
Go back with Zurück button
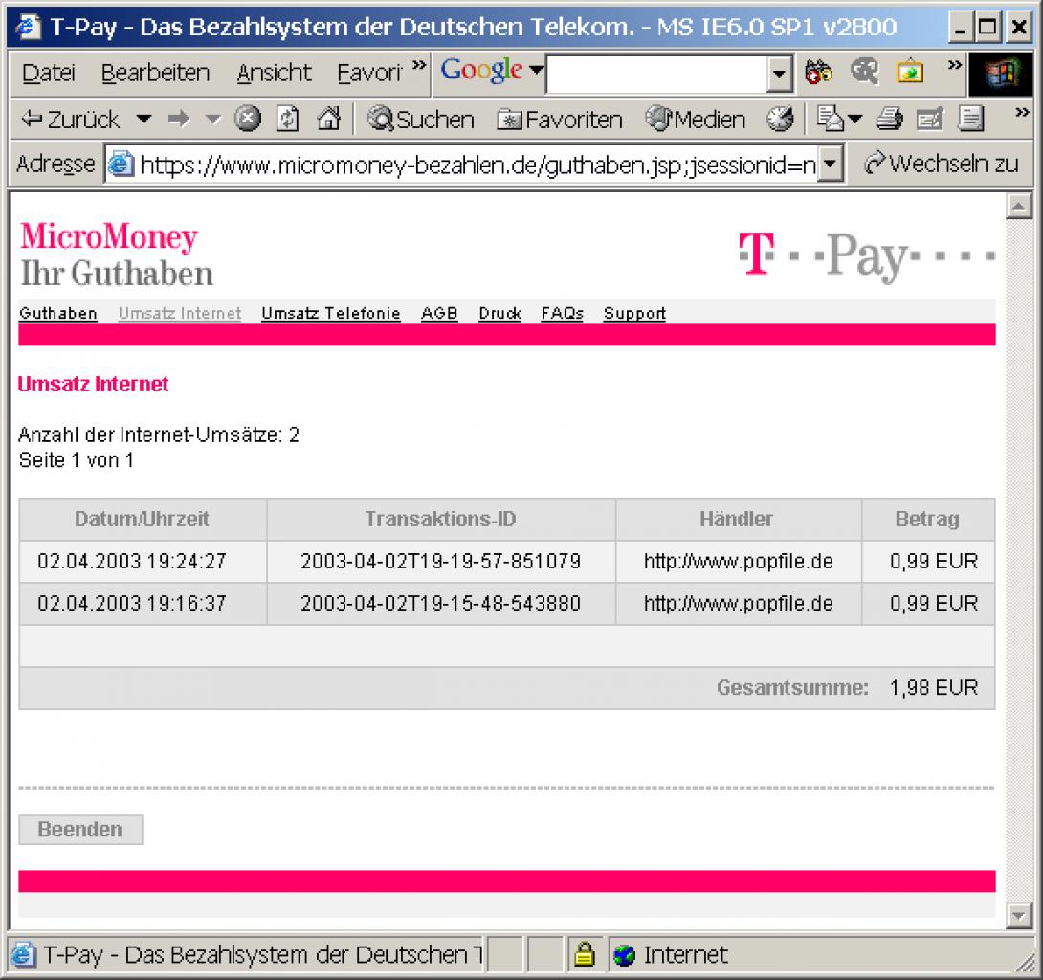(71, 119)
